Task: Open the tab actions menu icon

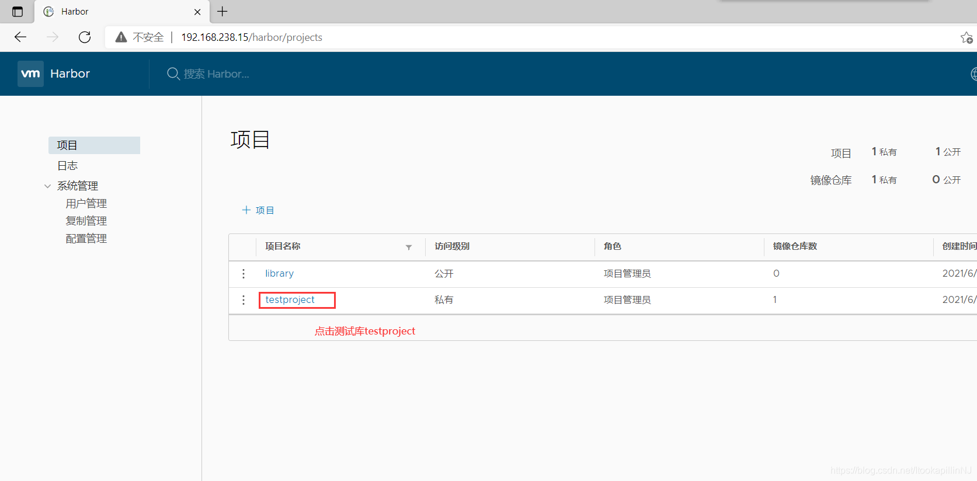Action: click(x=18, y=12)
